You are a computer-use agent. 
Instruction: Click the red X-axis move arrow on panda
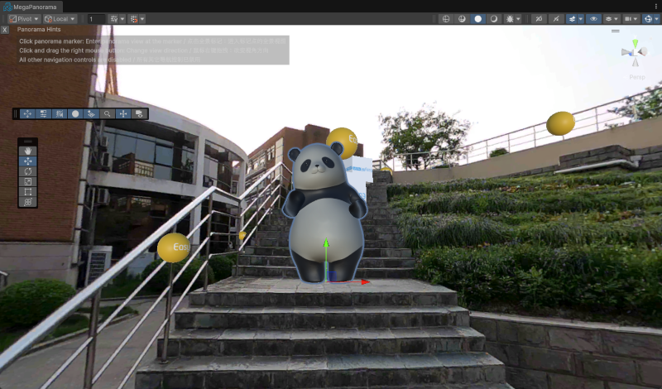click(x=364, y=281)
